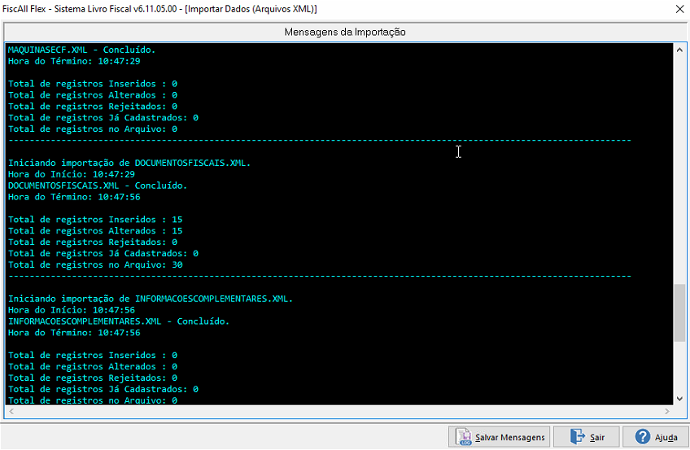Click 'Total de registros Alterados : 15' line
Image resolution: width=690 pixels, height=450 pixels.
(95, 231)
